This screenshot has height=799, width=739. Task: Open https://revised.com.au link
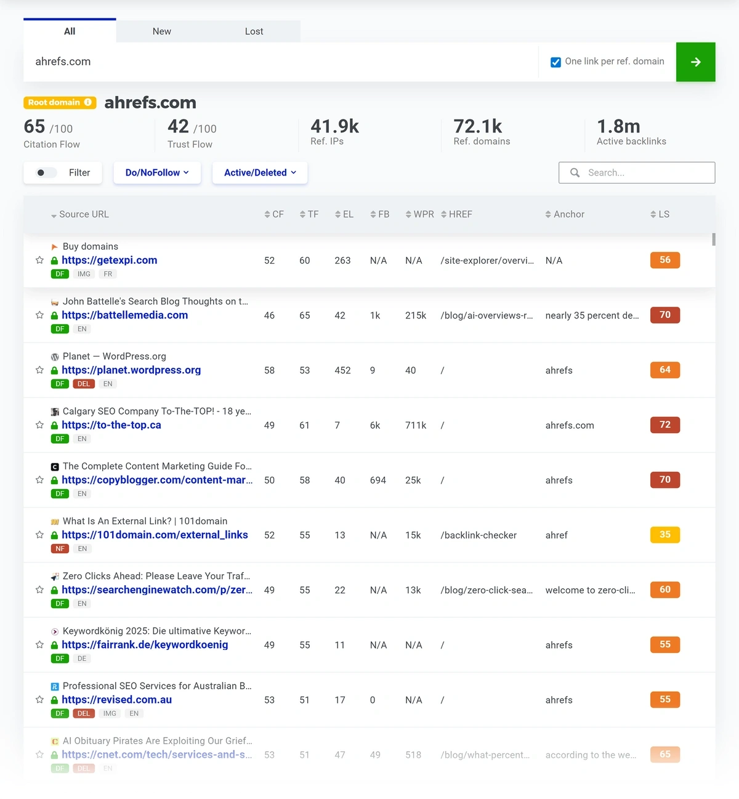point(117,699)
